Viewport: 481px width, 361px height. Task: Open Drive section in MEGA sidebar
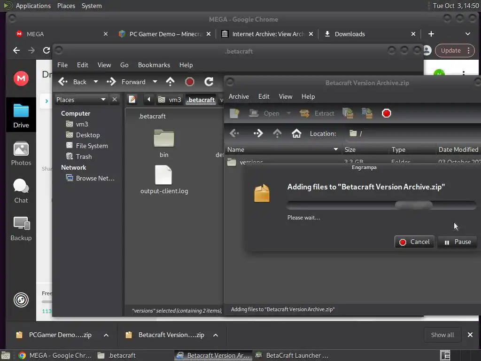click(21, 116)
